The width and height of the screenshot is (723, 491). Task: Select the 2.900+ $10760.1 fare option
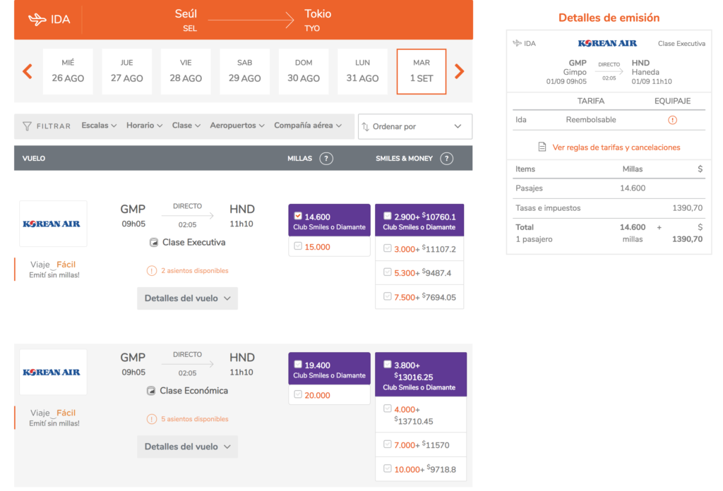pyautogui.click(x=388, y=216)
